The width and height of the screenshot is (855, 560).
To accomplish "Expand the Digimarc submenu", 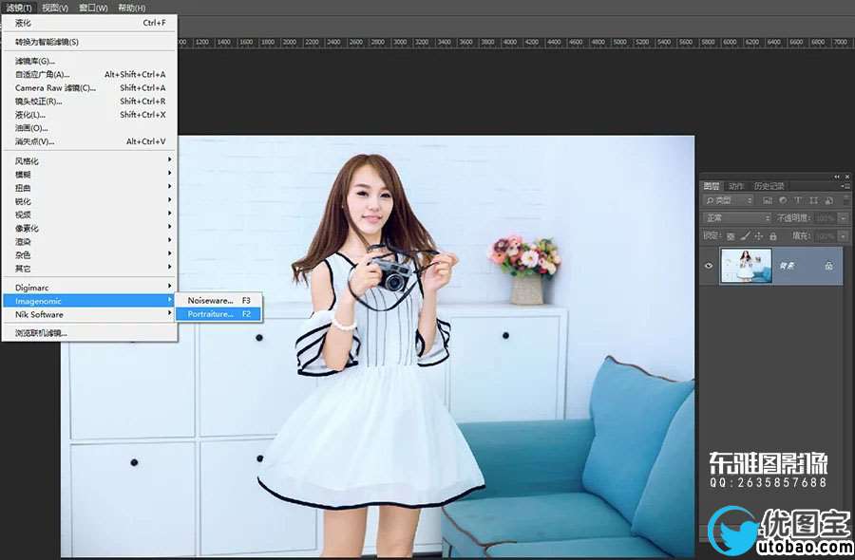I will [90, 287].
